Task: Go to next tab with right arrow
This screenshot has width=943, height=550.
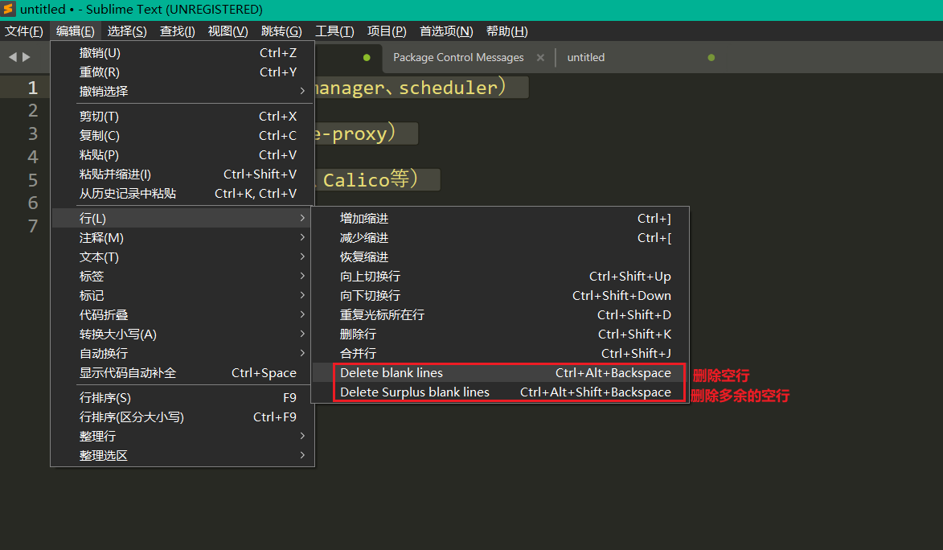Action: tap(26, 57)
